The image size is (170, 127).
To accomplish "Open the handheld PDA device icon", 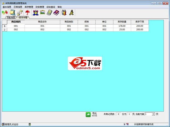I will coord(49,13).
